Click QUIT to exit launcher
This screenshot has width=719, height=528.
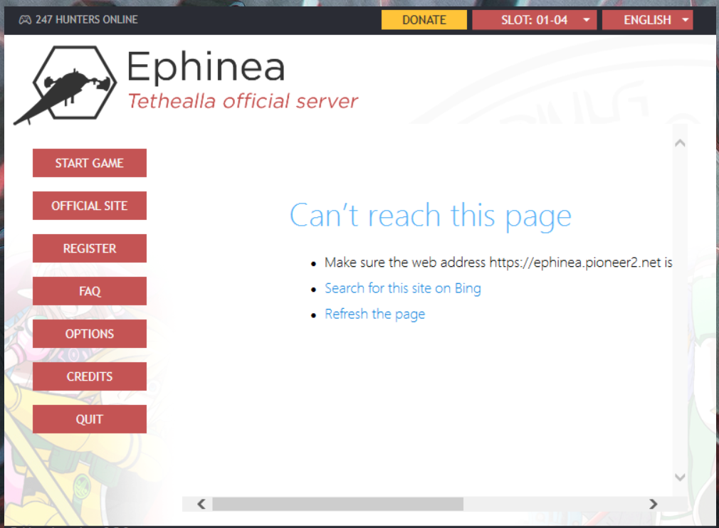[90, 419]
